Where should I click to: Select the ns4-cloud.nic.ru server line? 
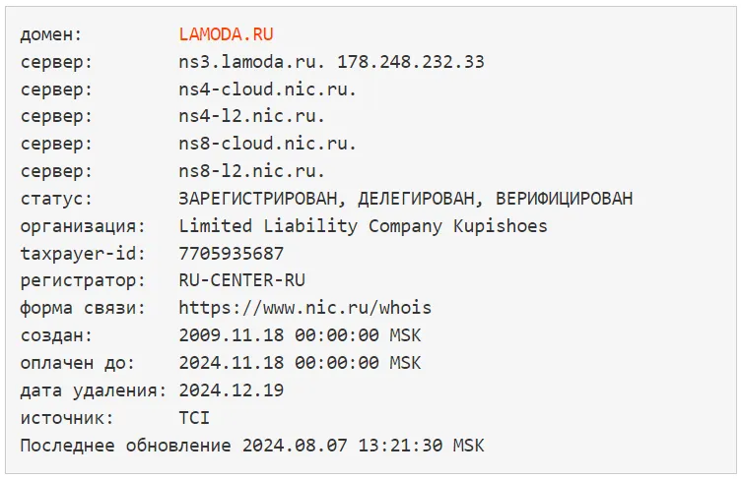click(268, 90)
